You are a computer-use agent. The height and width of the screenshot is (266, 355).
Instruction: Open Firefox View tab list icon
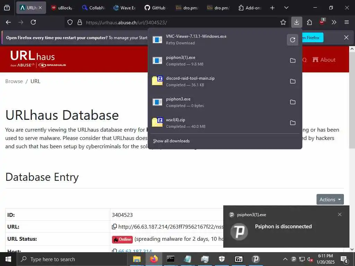click(x=7, y=8)
